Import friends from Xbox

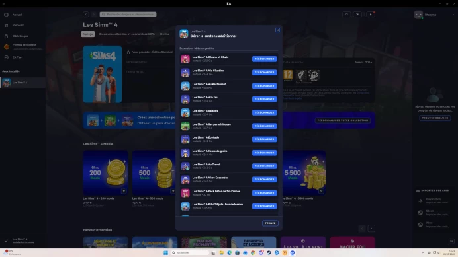pos(434,225)
